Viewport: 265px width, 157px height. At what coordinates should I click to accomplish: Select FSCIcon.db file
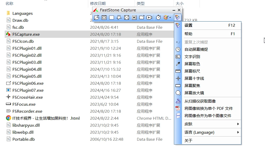[x=23, y=41]
